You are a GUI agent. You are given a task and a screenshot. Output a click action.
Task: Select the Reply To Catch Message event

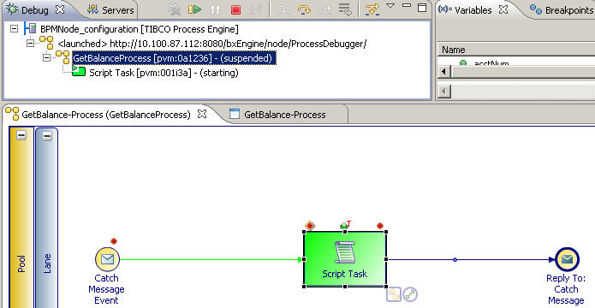coord(567,260)
